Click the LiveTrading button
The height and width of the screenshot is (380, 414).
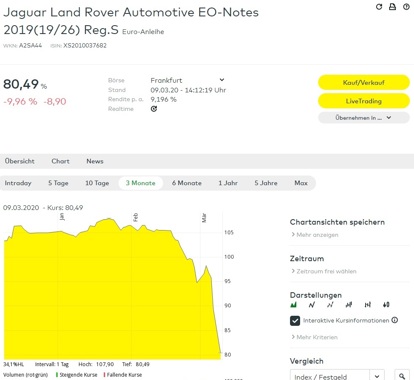(364, 101)
